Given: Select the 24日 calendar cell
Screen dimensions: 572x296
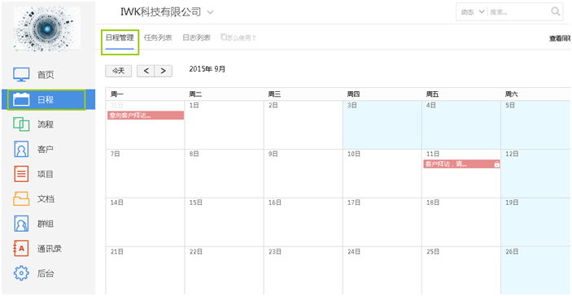Looking at the screenshot, I should [382, 271].
